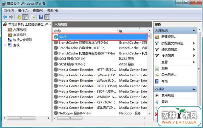
Task: Click 刷新 action link
Action: tap(164, 69)
